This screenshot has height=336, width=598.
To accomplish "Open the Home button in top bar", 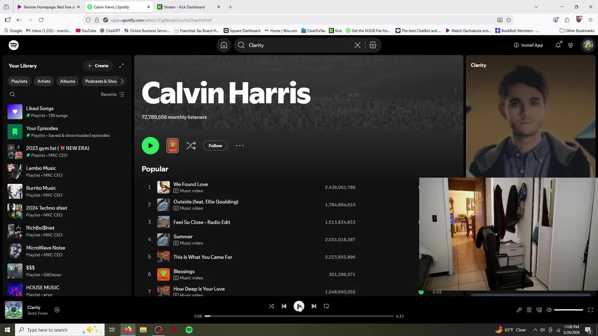I will [x=224, y=45].
